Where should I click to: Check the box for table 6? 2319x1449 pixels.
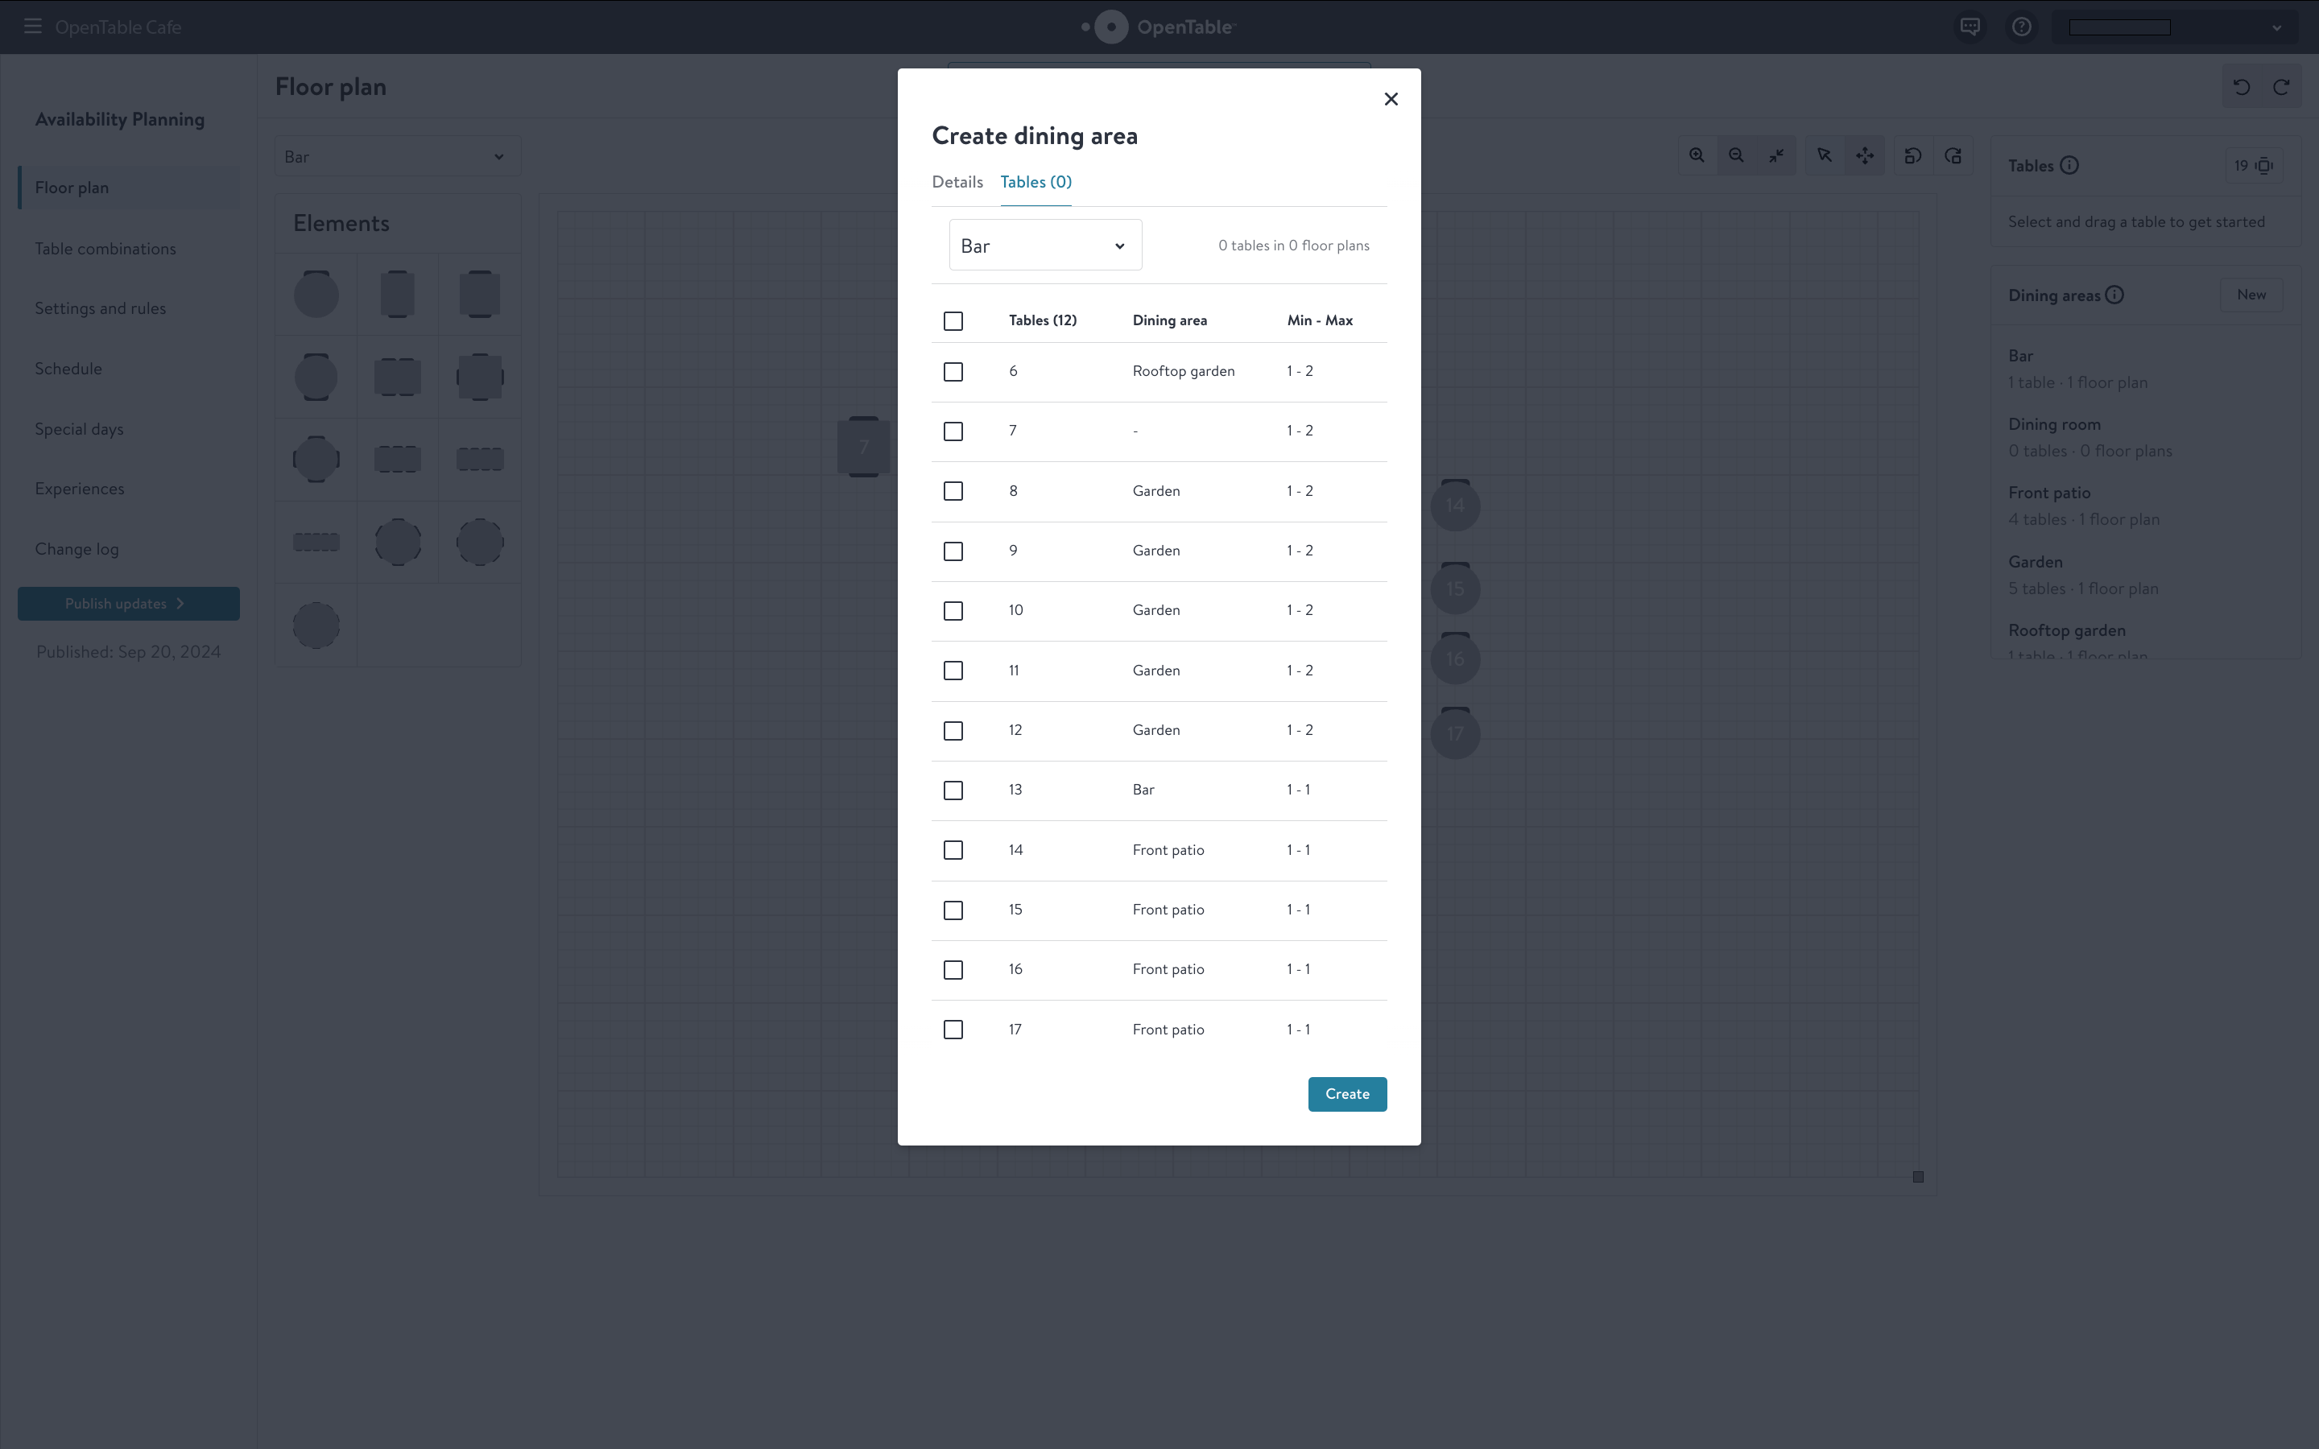point(953,372)
